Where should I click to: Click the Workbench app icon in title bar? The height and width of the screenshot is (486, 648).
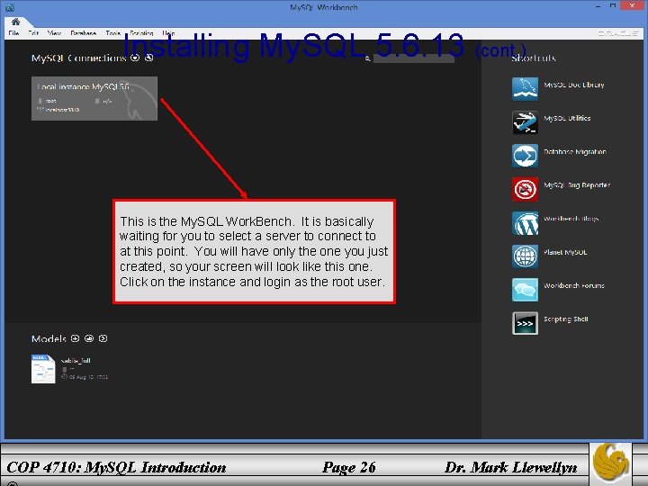[x=10, y=7]
